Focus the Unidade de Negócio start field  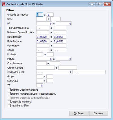[40, 15]
